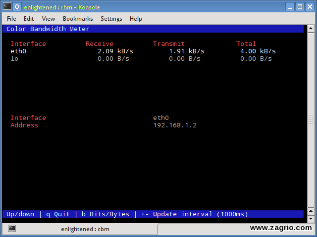Screen dimensions: 317x237
Task: Click the terminal icon on the cbm tab
Action: [12, 229]
